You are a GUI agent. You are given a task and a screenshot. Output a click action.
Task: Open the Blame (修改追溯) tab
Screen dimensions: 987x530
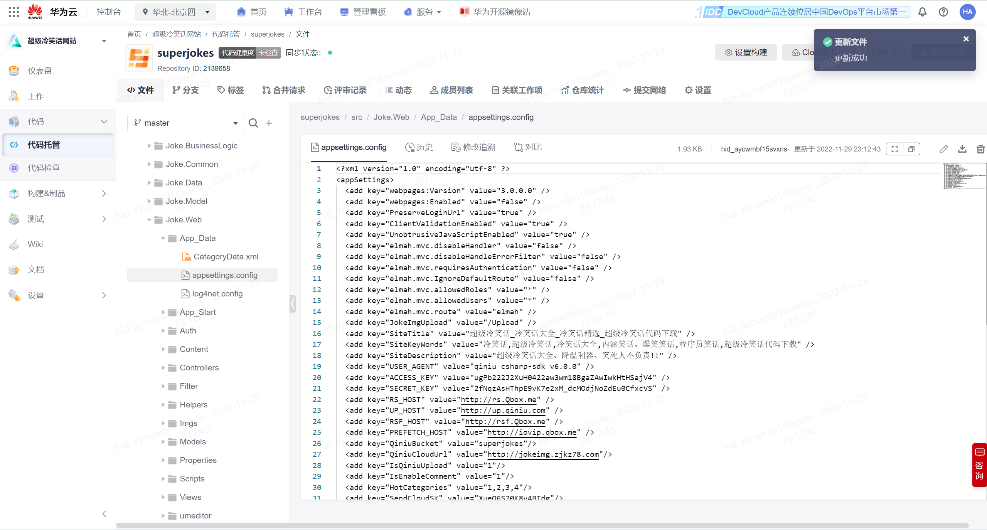(x=473, y=147)
